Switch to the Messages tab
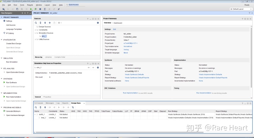 (x=50, y=103)
